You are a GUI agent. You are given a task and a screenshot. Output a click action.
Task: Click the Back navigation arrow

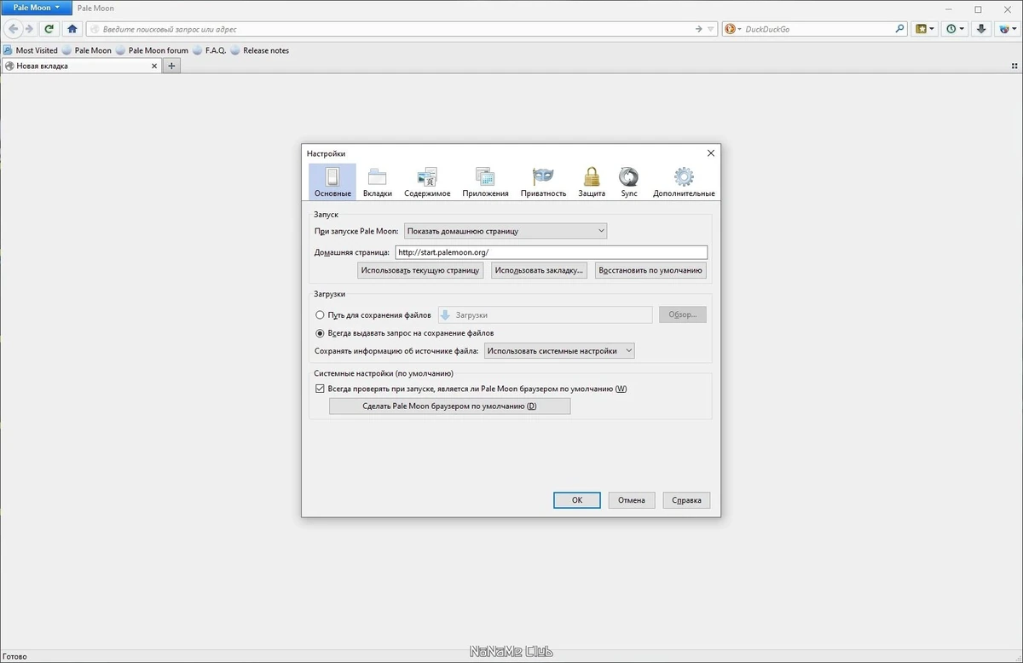coord(14,29)
